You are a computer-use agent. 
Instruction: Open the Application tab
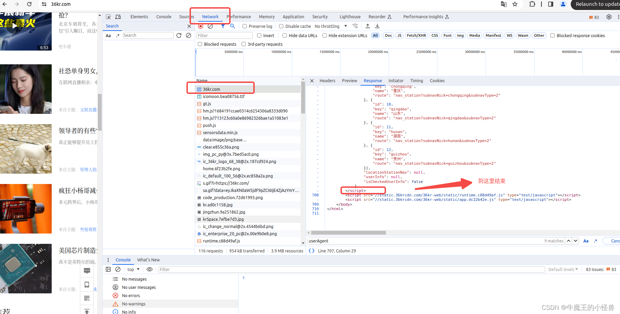click(x=293, y=17)
